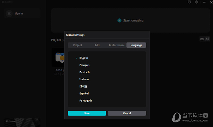The width and height of the screenshot is (213, 127).
Task: Minimize the CapCut window
Action: coord(204,2)
